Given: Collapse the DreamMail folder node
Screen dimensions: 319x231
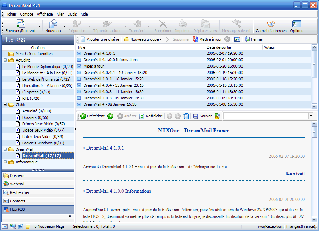Looking at the screenshot, I should tap(5, 149).
